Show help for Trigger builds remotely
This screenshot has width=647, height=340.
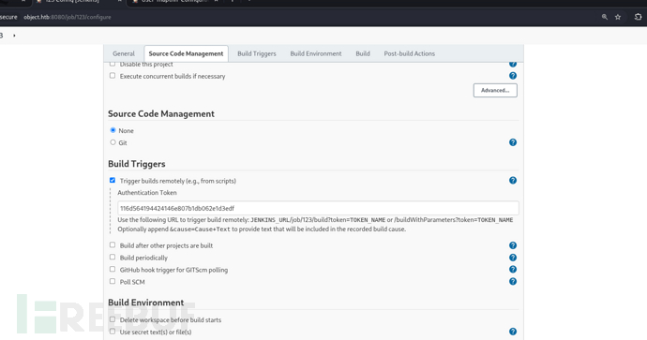click(513, 181)
